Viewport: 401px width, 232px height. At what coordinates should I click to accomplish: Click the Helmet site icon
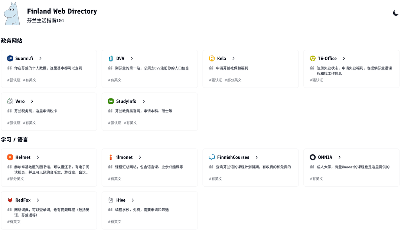point(10,157)
